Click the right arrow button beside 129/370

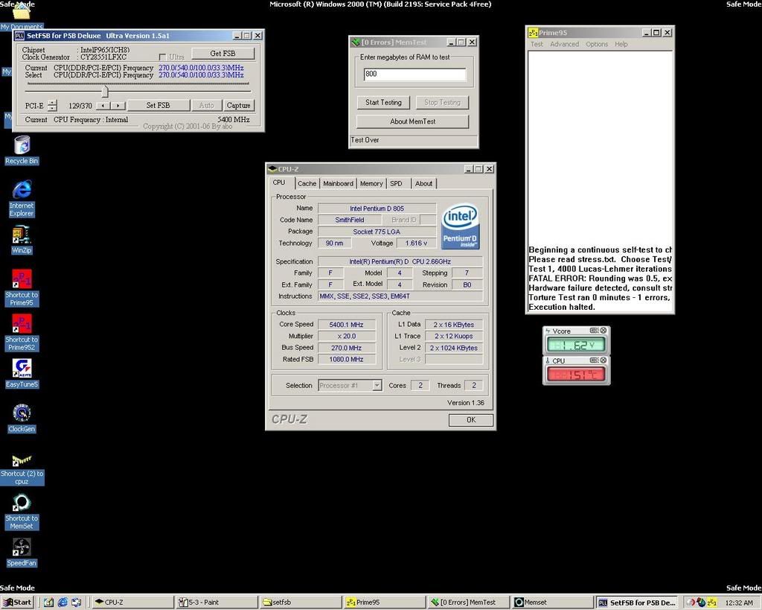(118, 106)
